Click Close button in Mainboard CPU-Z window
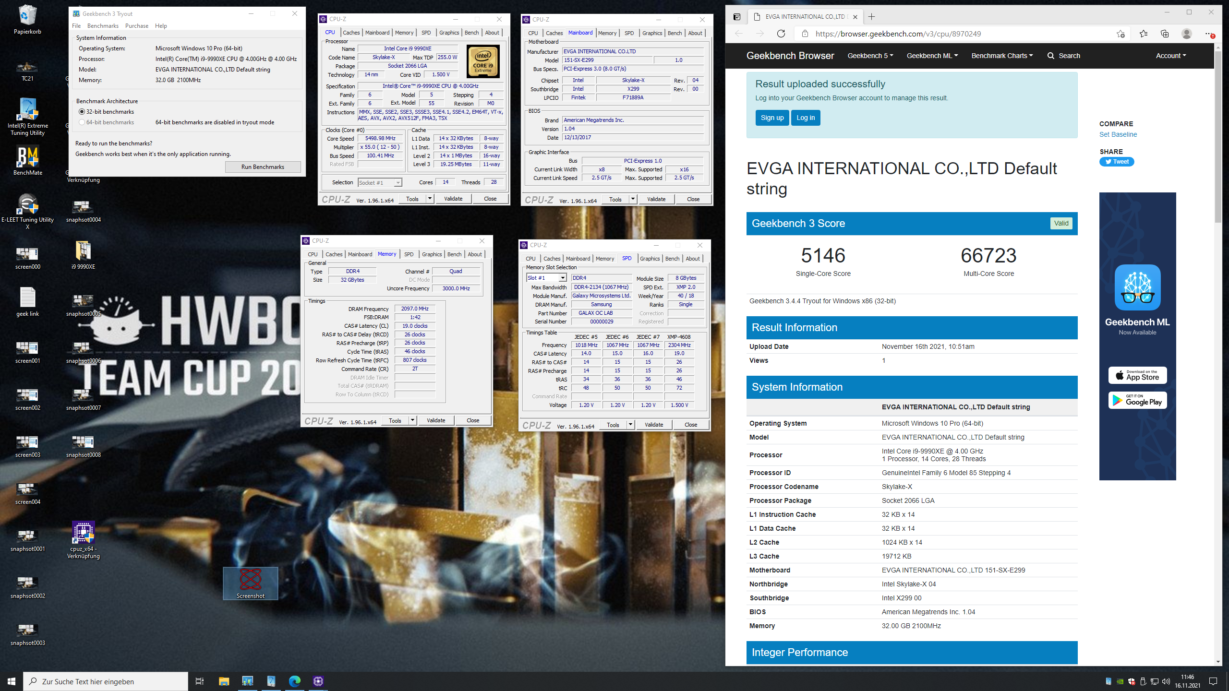The width and height of the screenshot is (1229, 691). (x=693, y=199)
